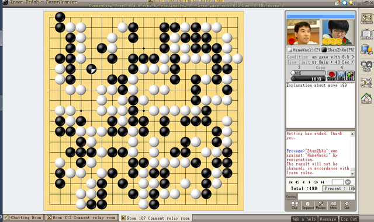
Task: Click the Ask a help button
Action: (304, 219)
